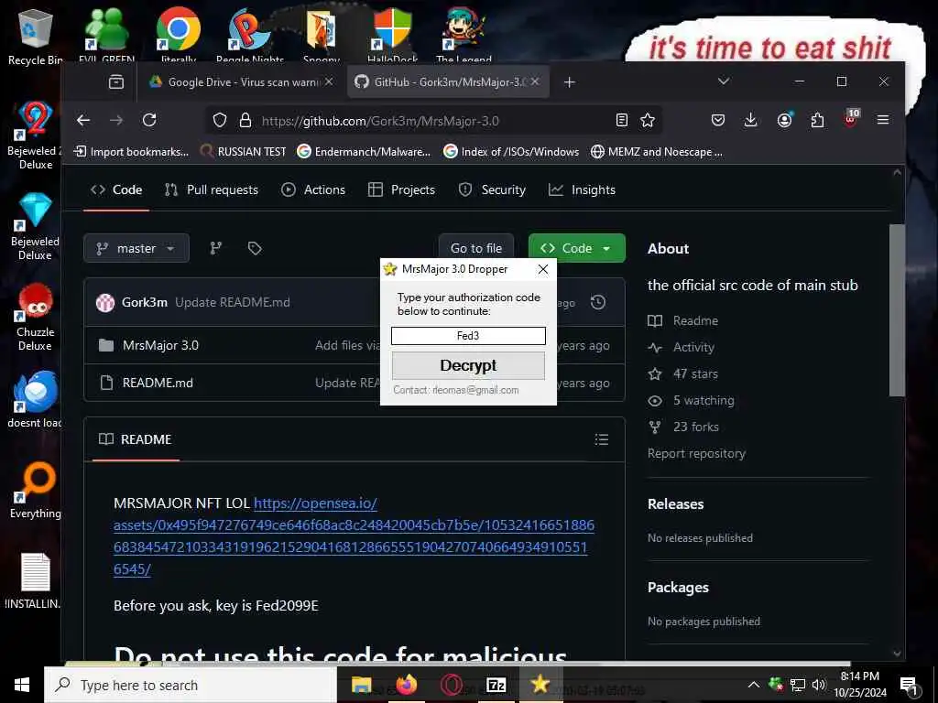
Task: Open Pocket save icon in Firefox toolbar
Action: point(718,120)
